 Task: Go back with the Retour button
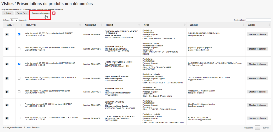(x=8, y=13)
